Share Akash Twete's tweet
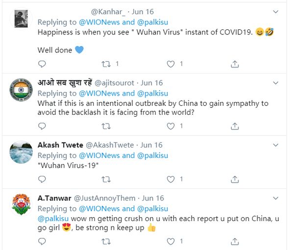 235,179
